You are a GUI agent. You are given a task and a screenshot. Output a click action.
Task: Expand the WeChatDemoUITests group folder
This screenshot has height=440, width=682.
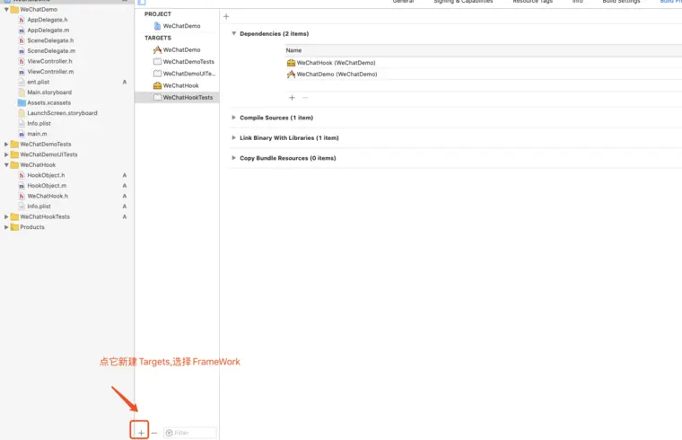click(6, 154)
